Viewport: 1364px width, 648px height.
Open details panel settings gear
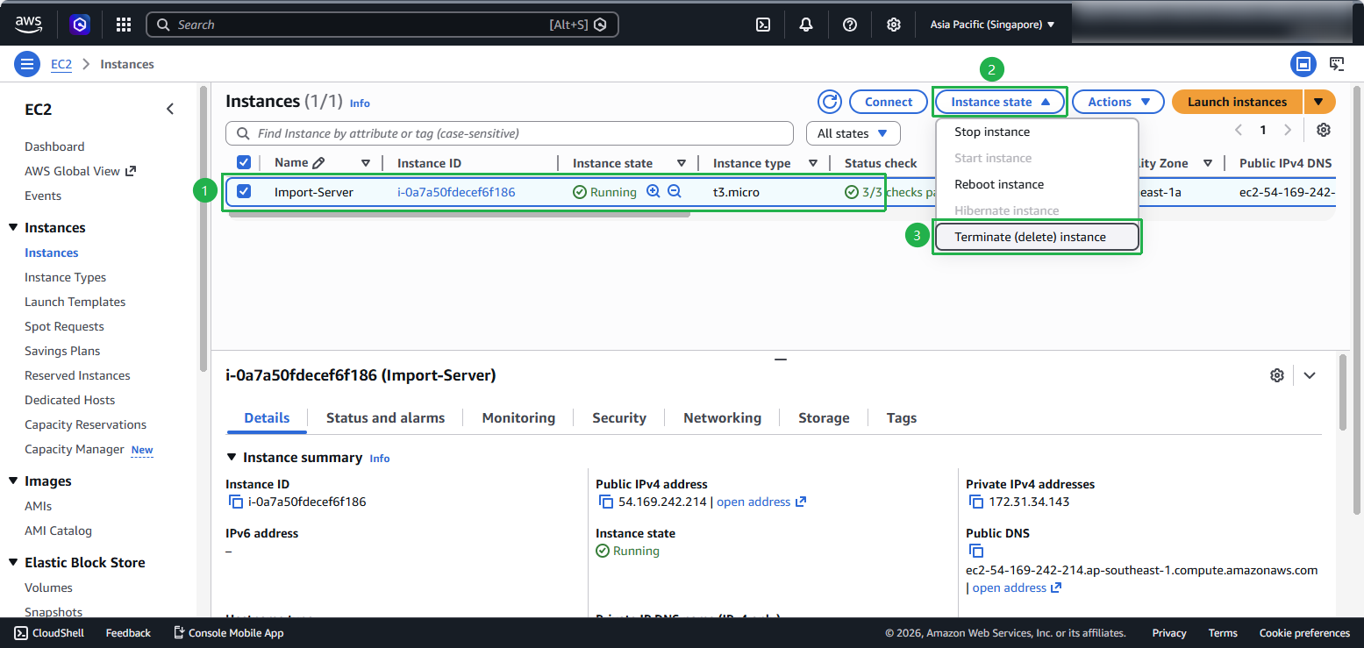1277,375
